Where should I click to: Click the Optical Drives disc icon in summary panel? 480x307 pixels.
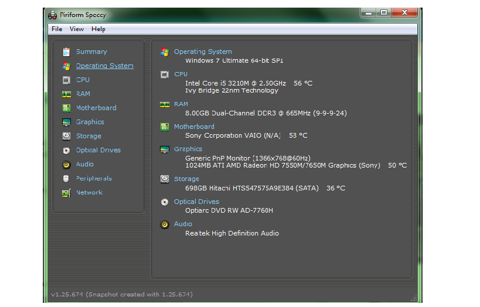(164, 202)
